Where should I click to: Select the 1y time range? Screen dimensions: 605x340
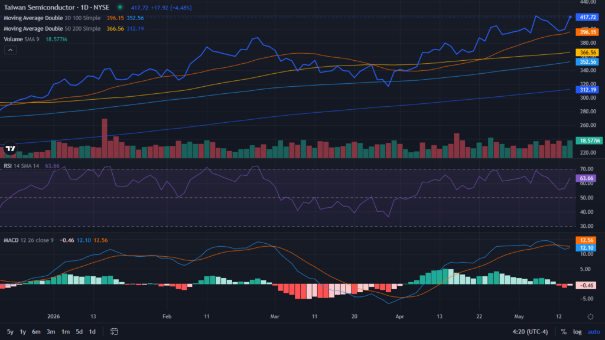(23, 332)
